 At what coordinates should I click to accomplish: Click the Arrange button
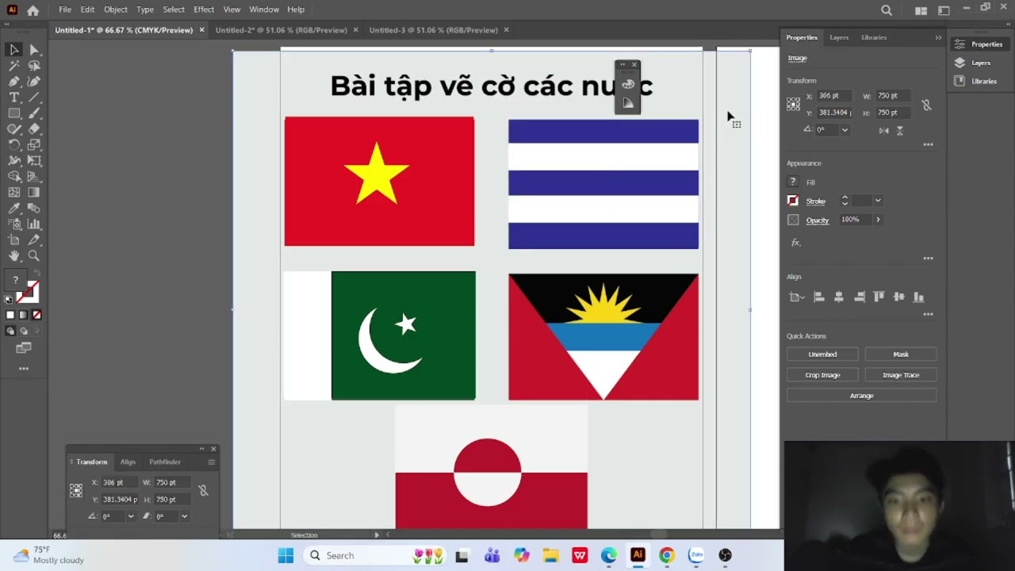point(862,396)
